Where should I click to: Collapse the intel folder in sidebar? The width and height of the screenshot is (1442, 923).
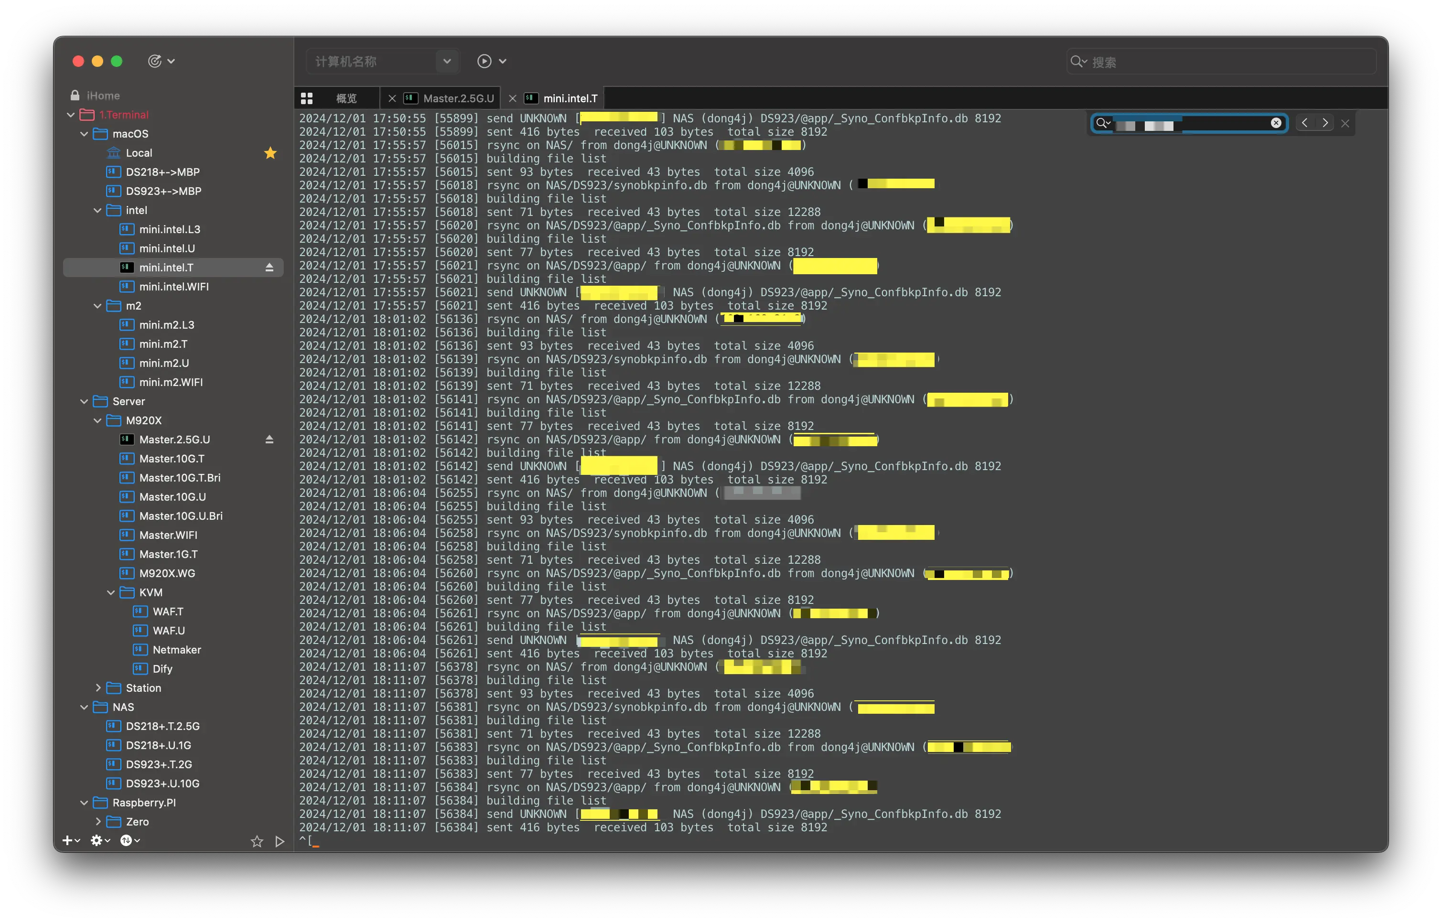coord(97,210)
